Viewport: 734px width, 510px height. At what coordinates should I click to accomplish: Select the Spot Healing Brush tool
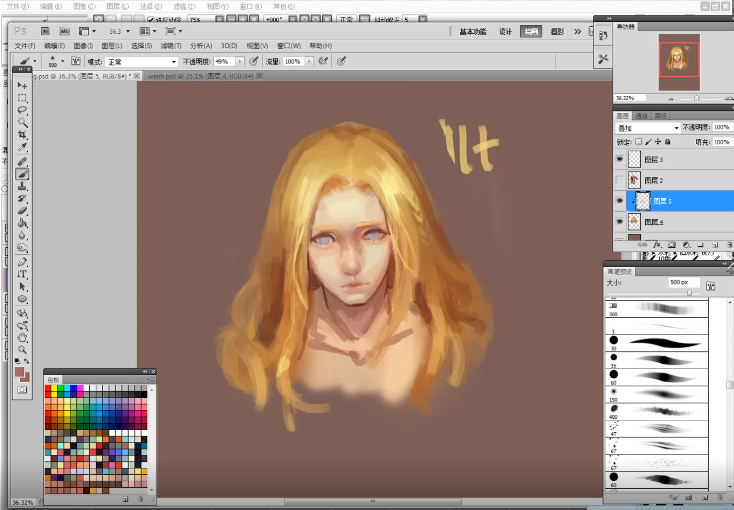pos(22,162)
